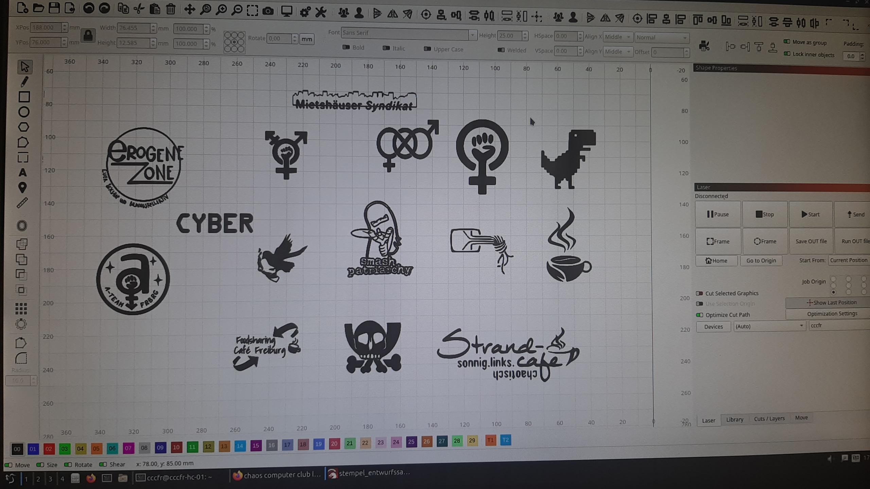Image resolution: width=870 pixels, height=489 pixels.
Task: Open the Normal text mode dropdown
Action: [662, 37]
